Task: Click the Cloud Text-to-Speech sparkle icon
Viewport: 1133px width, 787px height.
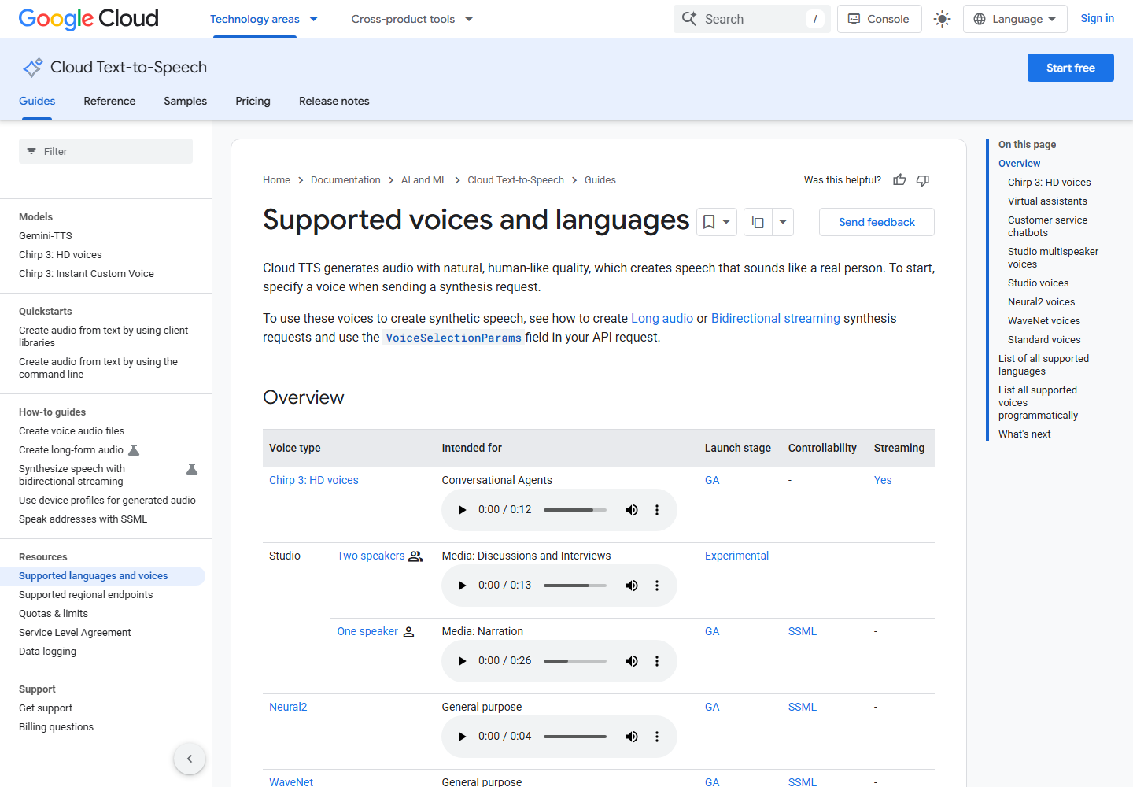Action: (32, 68)
